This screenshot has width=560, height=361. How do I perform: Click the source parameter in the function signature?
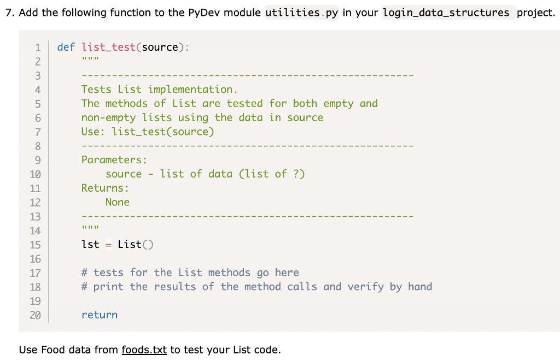pos(160,47)
